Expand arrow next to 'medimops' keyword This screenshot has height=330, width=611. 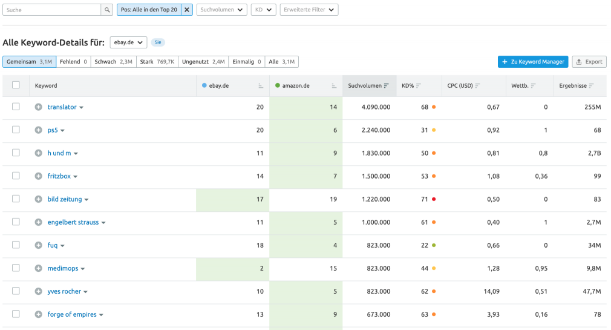coord(83,269)
